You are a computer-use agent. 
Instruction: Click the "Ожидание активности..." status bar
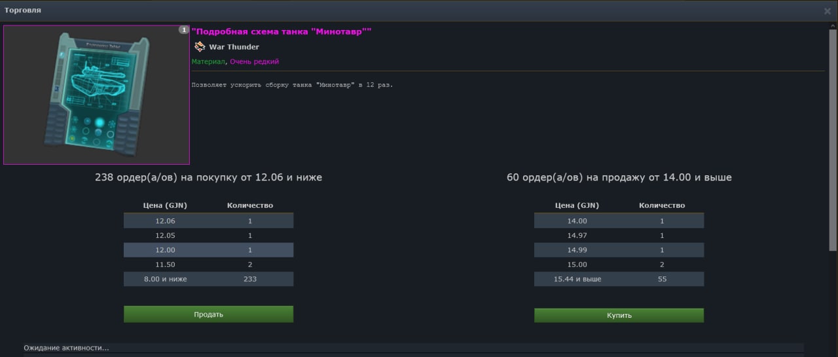click(414, 348)
